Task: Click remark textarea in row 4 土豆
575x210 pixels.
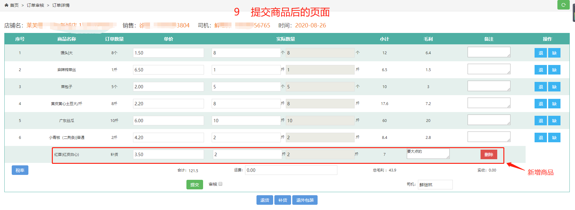Action: (489, 103)
